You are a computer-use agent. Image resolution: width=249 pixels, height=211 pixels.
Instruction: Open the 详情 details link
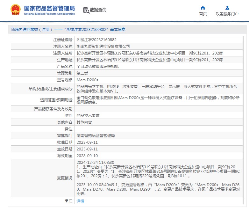coord(81,201)
